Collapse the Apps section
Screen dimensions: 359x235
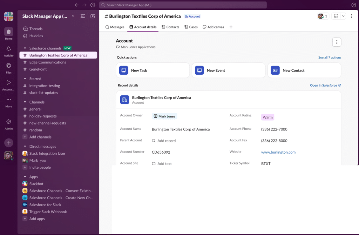(25, 177)
